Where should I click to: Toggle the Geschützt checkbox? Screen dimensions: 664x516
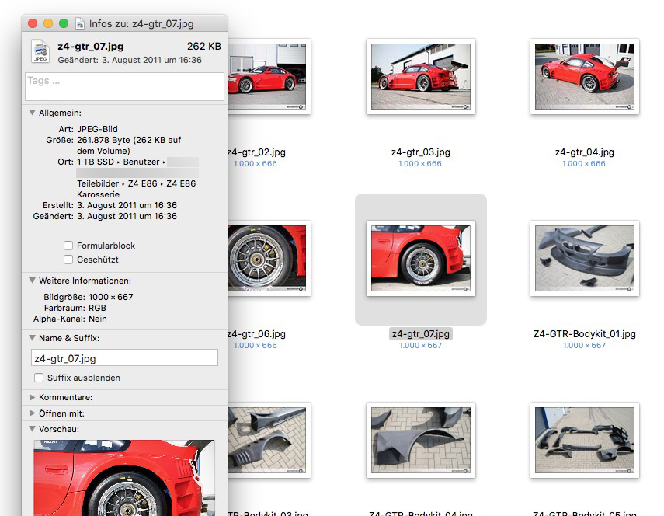[x=68, y=260]
